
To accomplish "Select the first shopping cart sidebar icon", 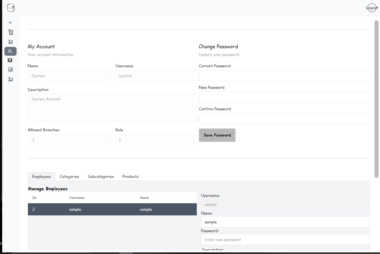I will coord(10,42).
